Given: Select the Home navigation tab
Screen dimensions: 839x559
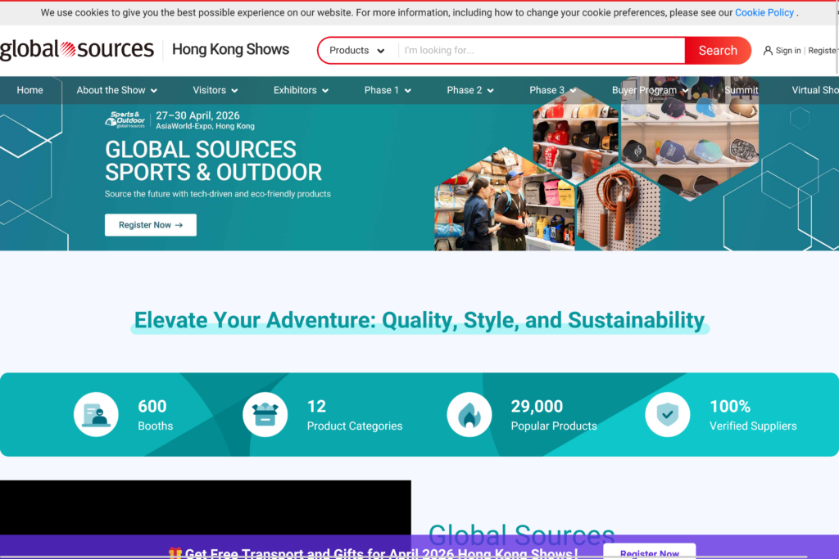Looking at the screenshot, I should click(29, 90).
